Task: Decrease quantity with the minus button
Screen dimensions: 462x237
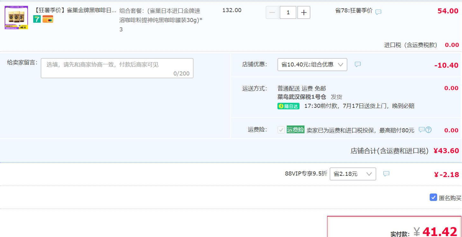Action: point(272,12)
